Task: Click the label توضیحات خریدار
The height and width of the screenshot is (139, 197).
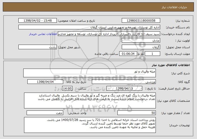Action: pos(180,125)
